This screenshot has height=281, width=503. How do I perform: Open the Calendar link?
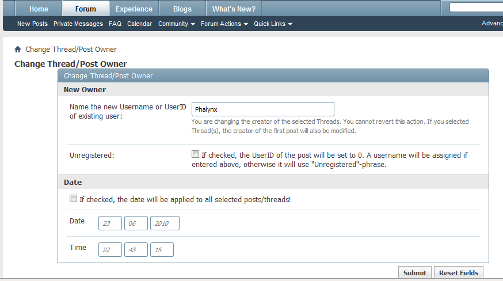[139, 24]
